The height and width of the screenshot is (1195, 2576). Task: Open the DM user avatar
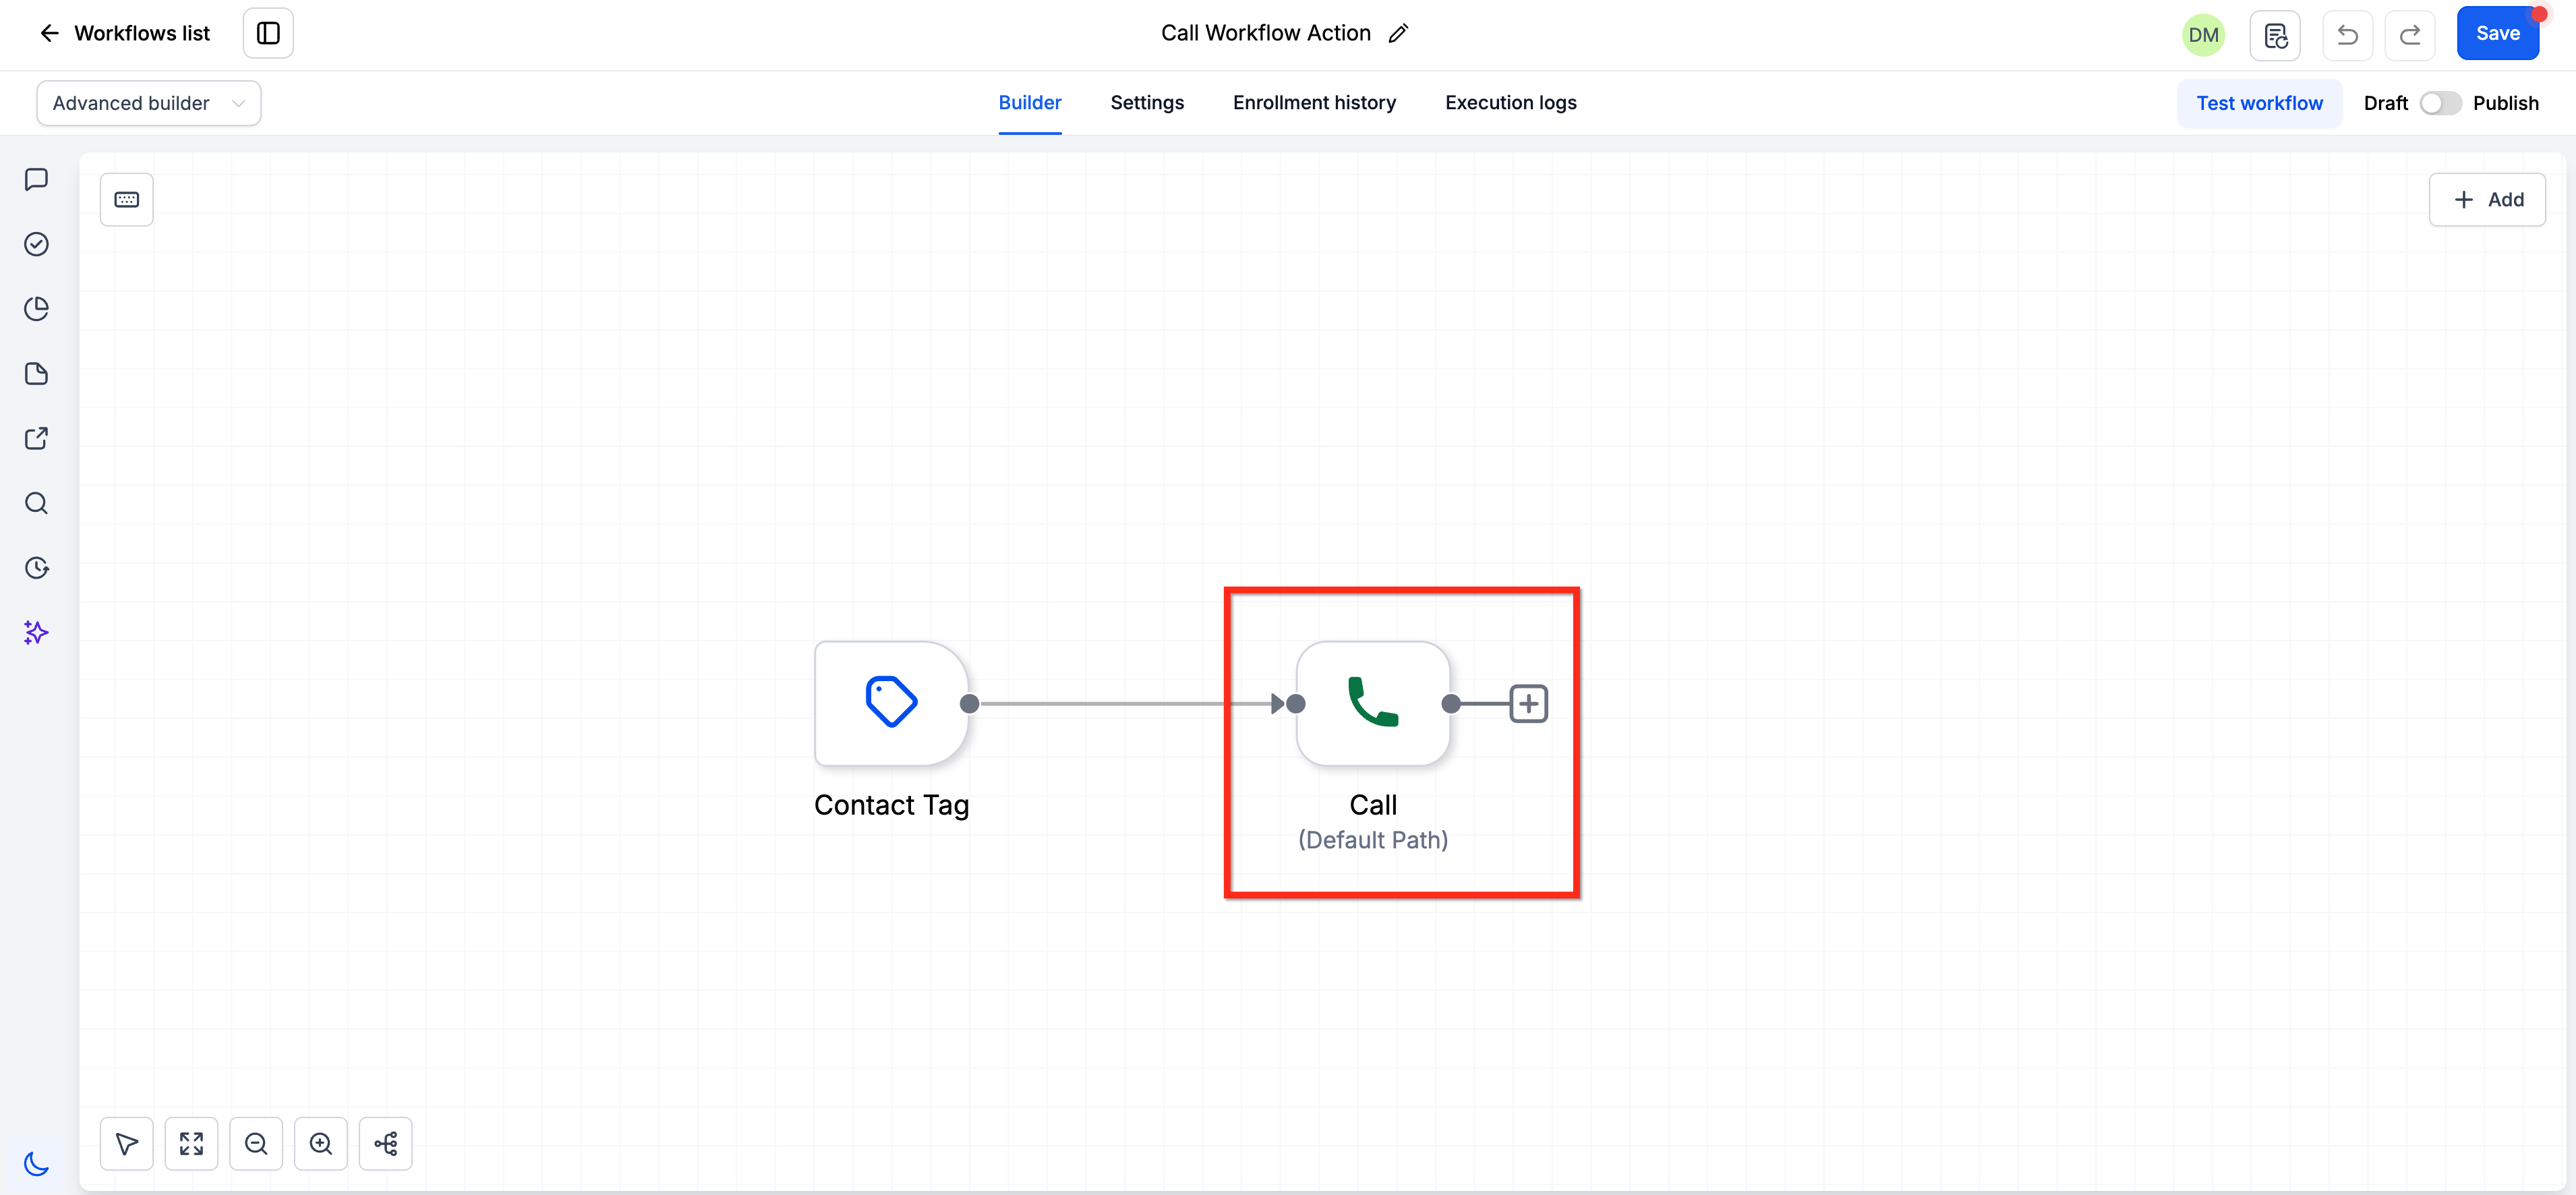(2203, 35)
